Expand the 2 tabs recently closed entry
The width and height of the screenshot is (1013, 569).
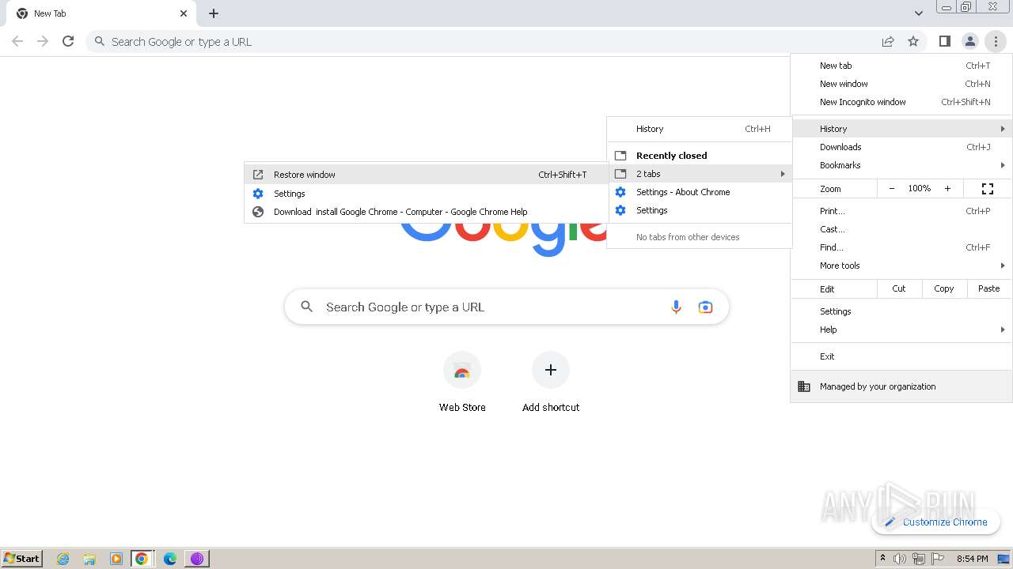click(x=700, y=174)
